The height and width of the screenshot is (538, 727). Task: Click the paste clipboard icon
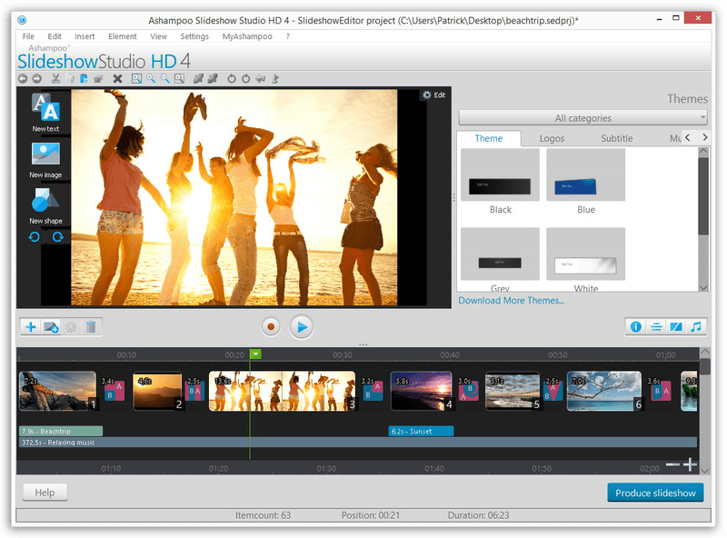pyautogui.click(x=84, y=79)
